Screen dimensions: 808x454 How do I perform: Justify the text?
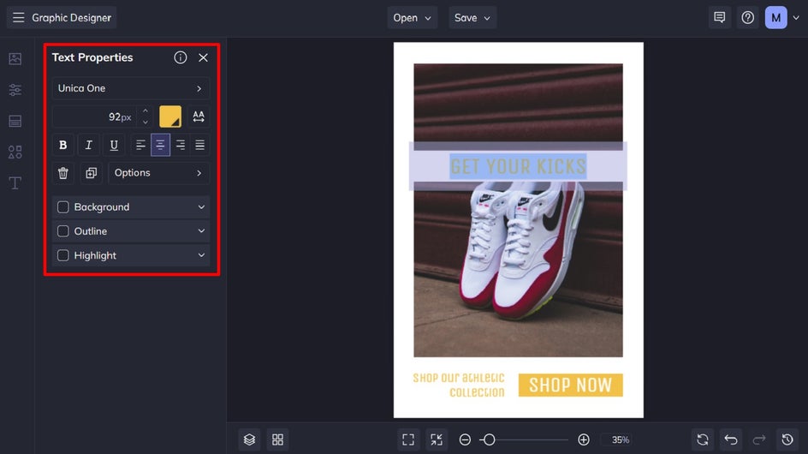[200, 145]
